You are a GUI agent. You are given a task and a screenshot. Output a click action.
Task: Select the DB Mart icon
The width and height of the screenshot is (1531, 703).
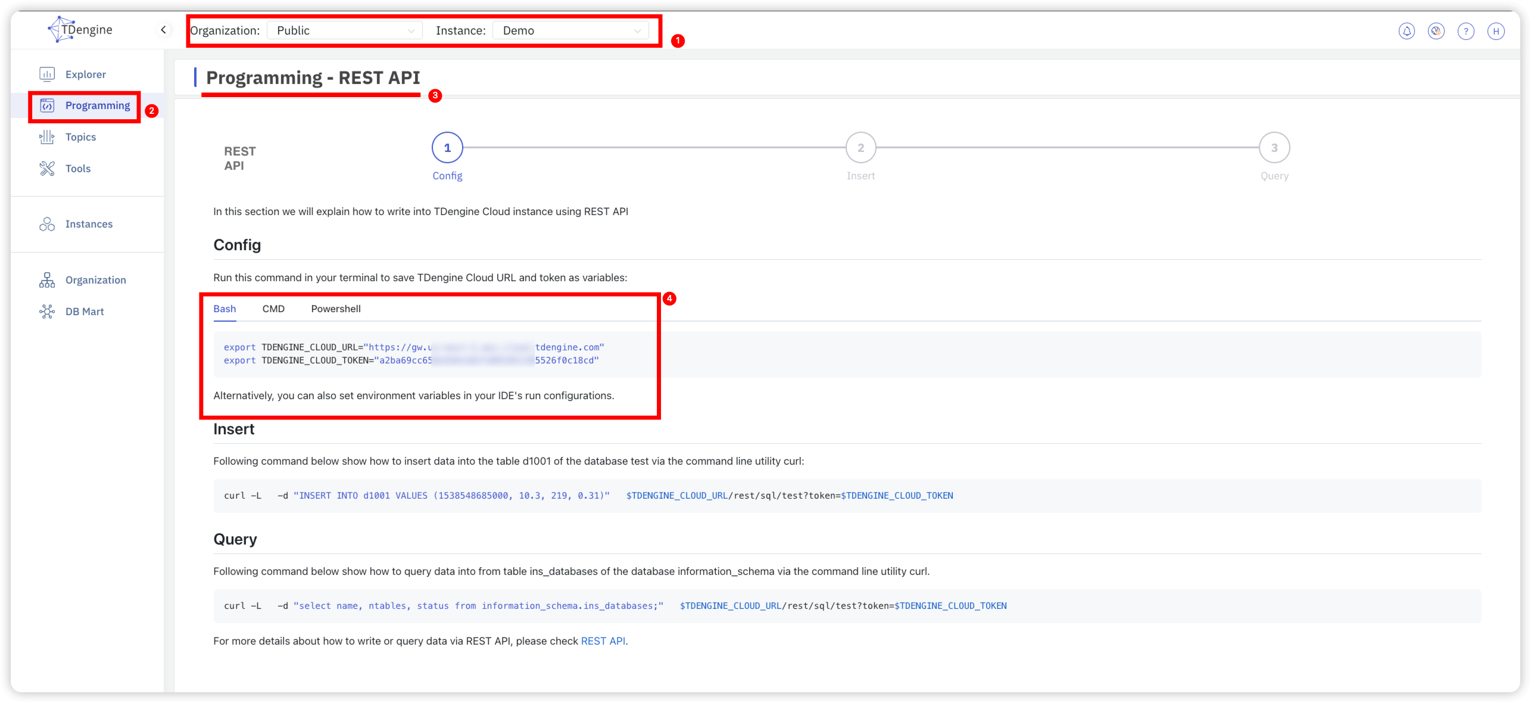[47, 311]
